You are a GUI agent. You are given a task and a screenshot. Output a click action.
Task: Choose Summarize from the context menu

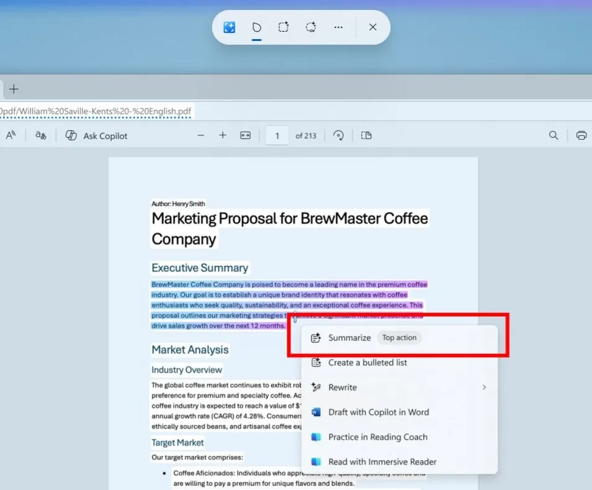[x=349, y=338]
